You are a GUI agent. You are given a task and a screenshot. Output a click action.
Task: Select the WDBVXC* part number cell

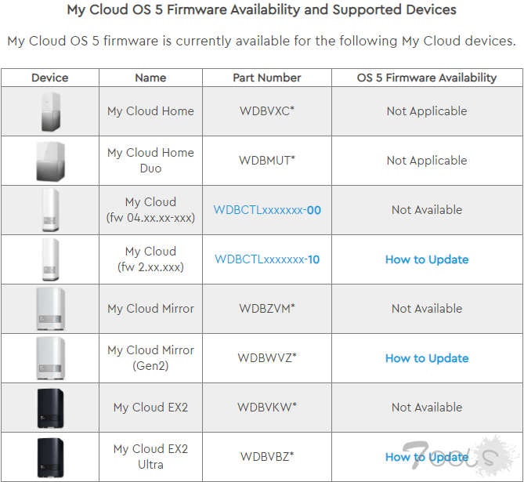(267, 111)
